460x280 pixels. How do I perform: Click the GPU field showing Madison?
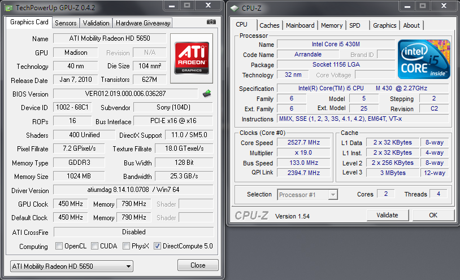coord(76,53)
